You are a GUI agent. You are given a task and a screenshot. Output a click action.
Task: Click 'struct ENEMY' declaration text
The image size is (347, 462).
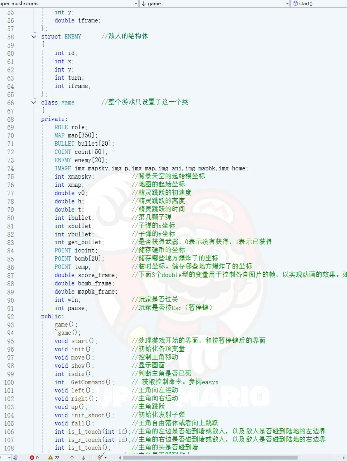pyautogui.click(x=61, y=37)
